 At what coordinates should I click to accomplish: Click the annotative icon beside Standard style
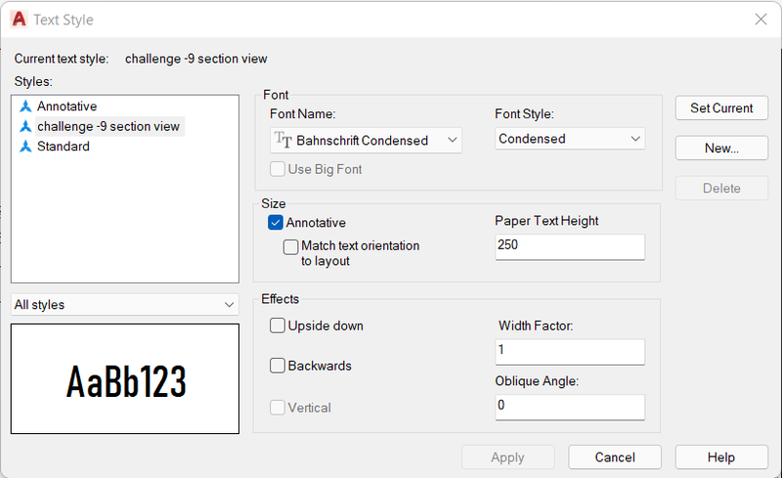(25, 147)
